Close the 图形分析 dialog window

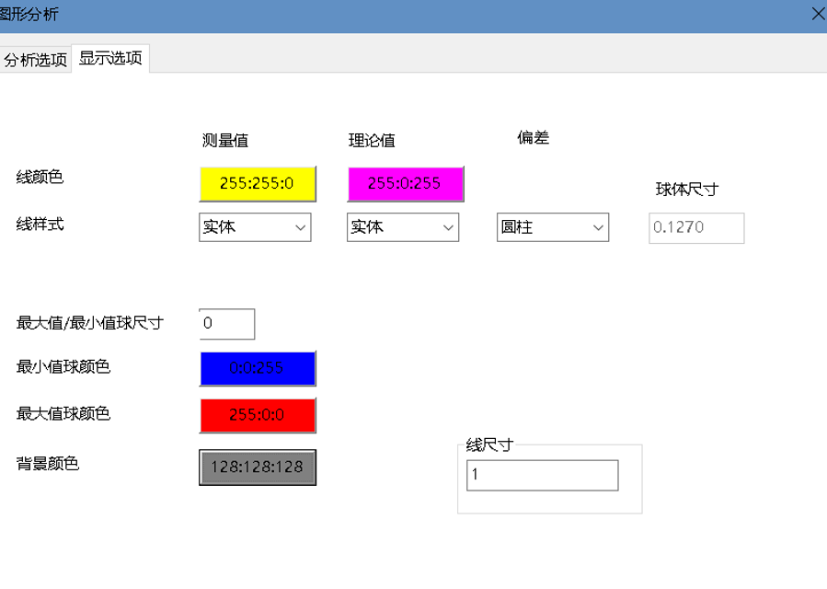(817, 13)
